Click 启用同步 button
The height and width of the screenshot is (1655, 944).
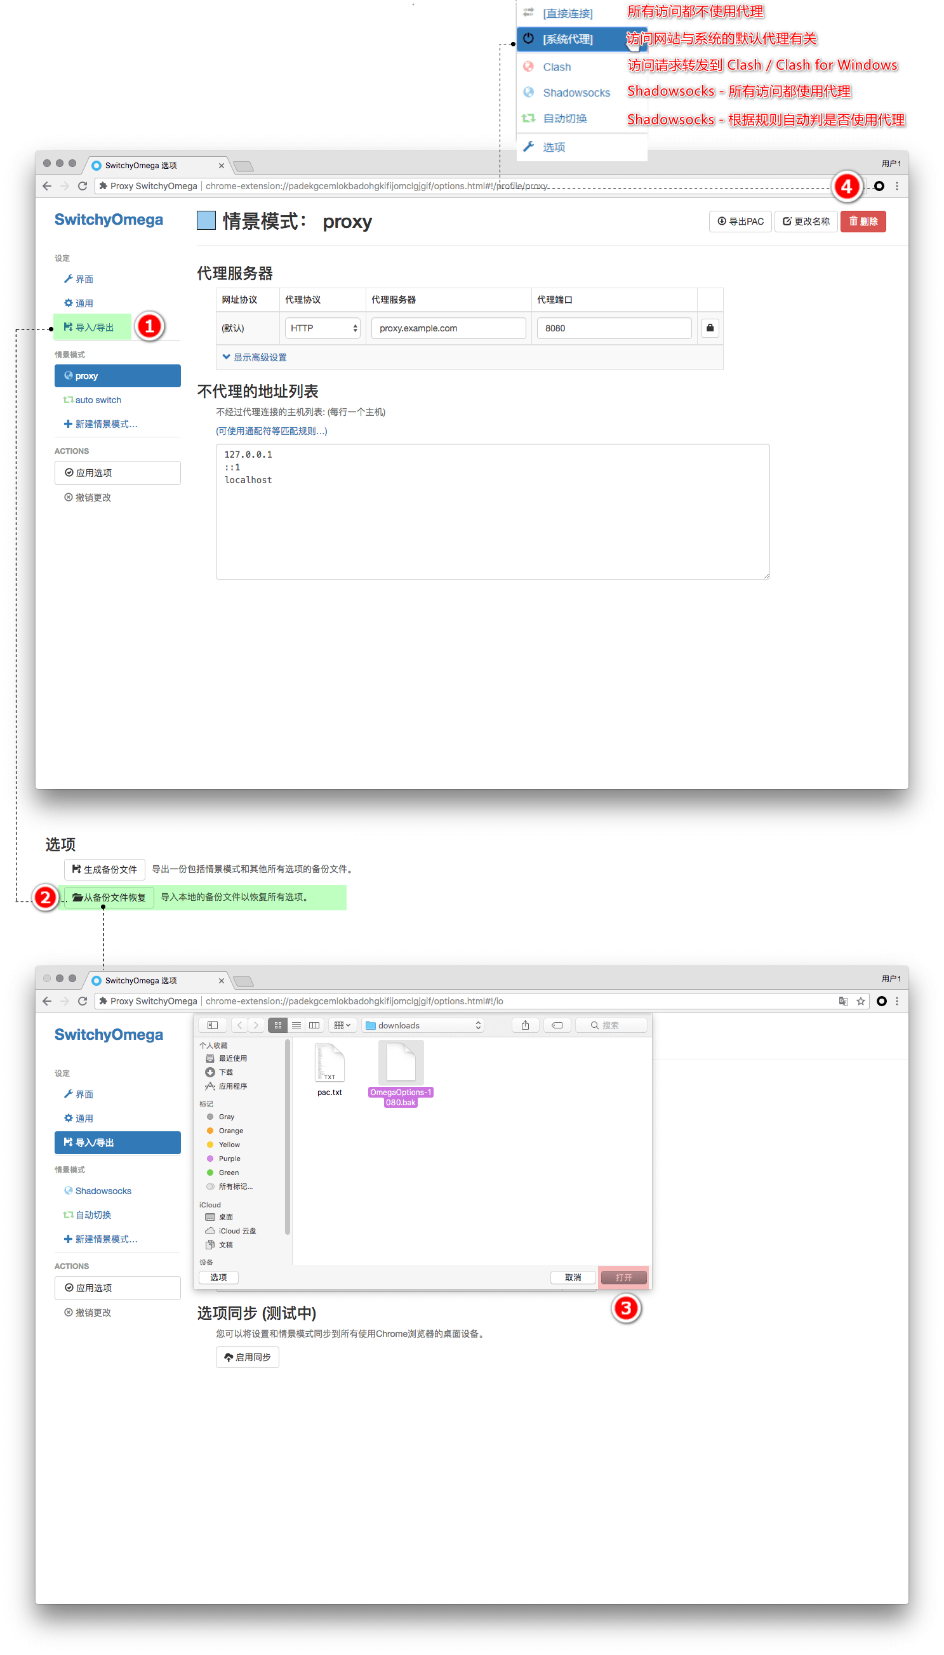click(x=247, y=1357)
